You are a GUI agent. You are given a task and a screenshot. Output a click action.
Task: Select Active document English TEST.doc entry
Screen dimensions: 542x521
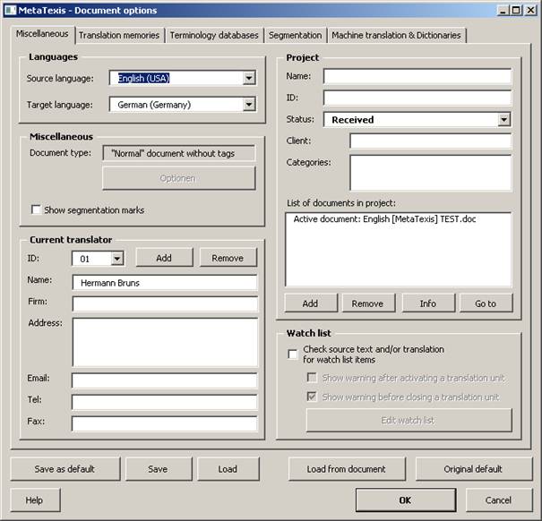(x=384, y=219)
